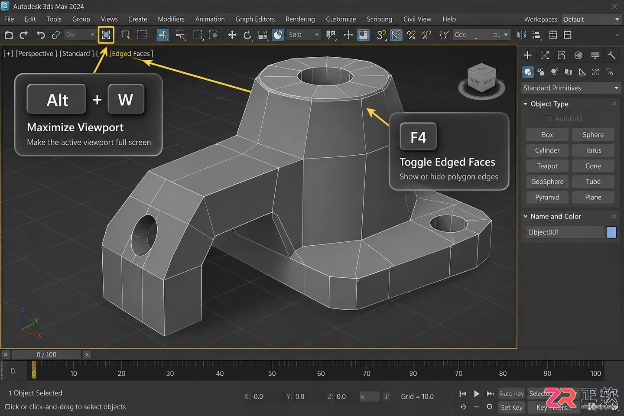Screen dimensions: 624x416
Task: Click the Redo arrow in the toolbar
Action: click(x=24, y=35)
